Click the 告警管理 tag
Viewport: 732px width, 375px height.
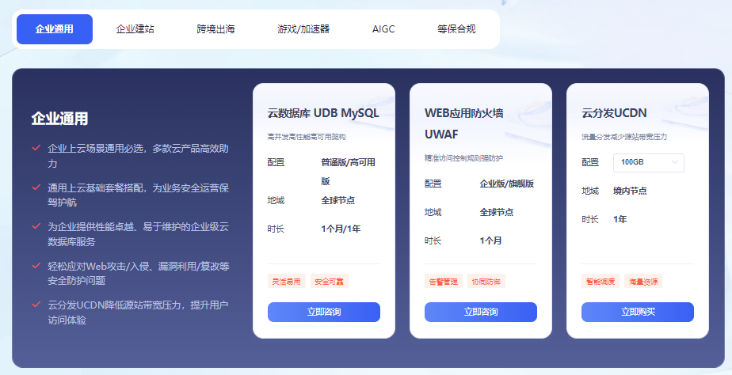tap(444, 282)
